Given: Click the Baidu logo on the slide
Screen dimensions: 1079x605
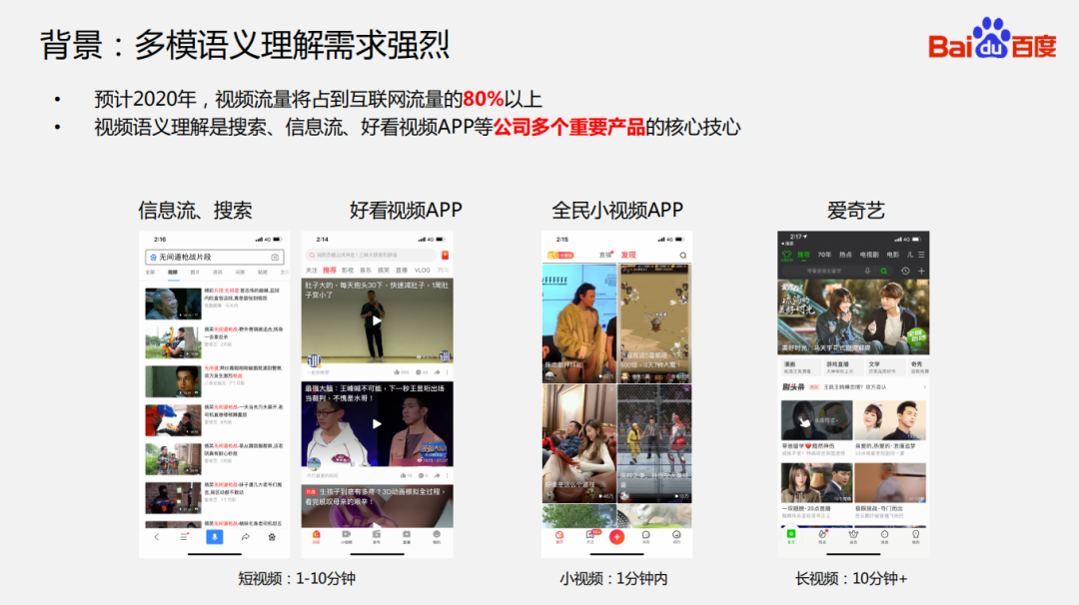Looking at the screenshot, I should (992, 39).
